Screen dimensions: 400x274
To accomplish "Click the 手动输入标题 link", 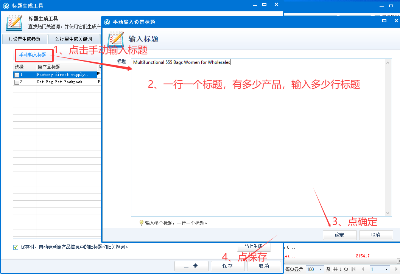I will coord(33,55).
